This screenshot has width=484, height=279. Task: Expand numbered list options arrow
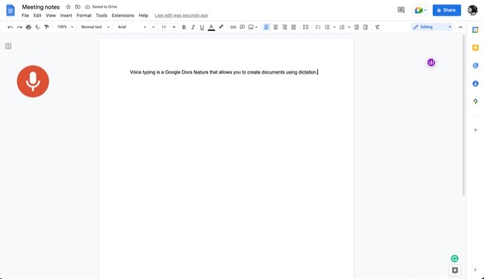[349, 27]
